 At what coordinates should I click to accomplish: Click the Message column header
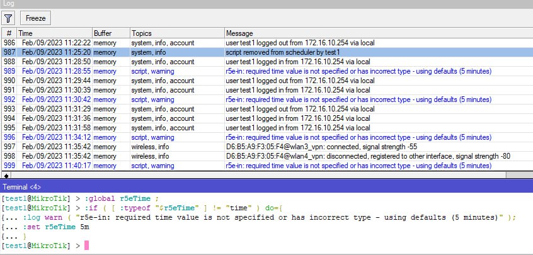click(379, 33)
